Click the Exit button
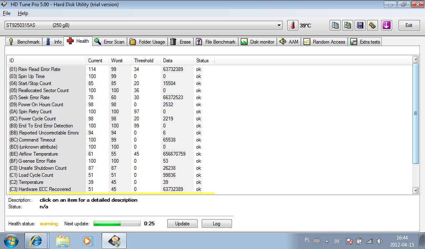This screenshot has width=425, height=249. click(x=409, y=25)
